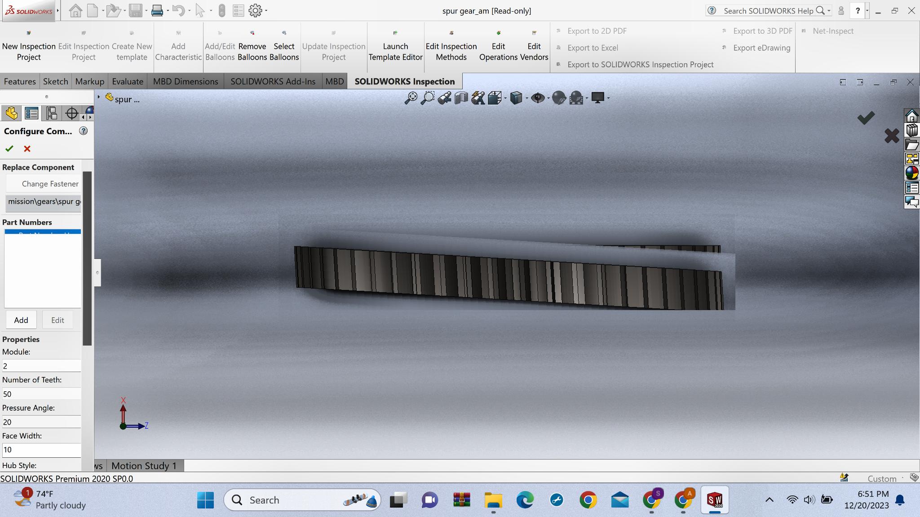Click the View Orientation cube icon
Image resolution: width=920 pixels, height=517 pixels.
pyautogui.click(x=494, y=98)
